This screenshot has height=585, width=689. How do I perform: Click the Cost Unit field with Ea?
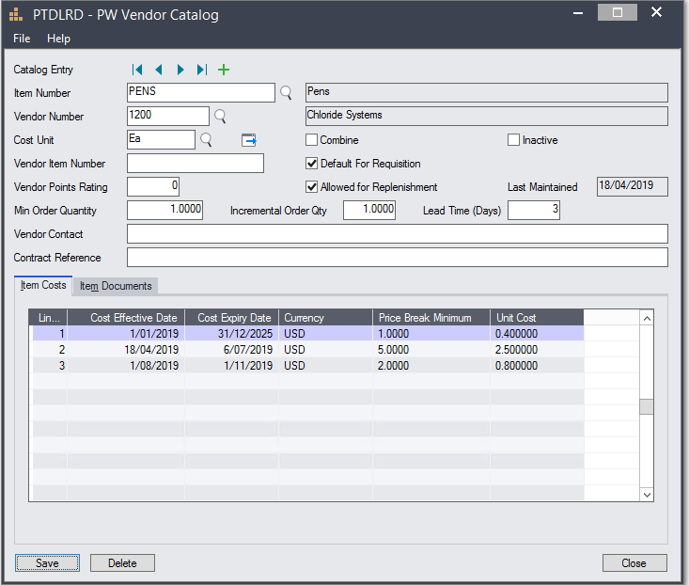tap(162, 140)
